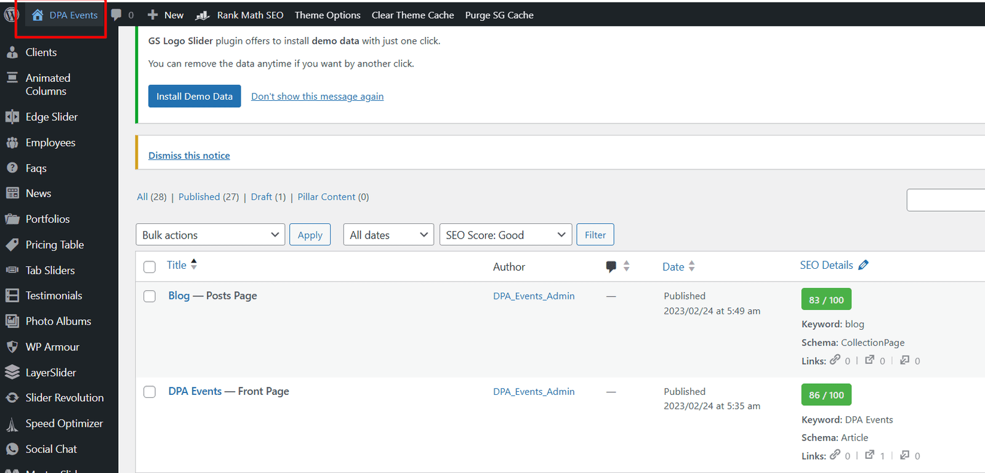The width and height of the screenshot is (985, 473).
Task: Click the 'Schema: Article' text
Action: point(835,438)
